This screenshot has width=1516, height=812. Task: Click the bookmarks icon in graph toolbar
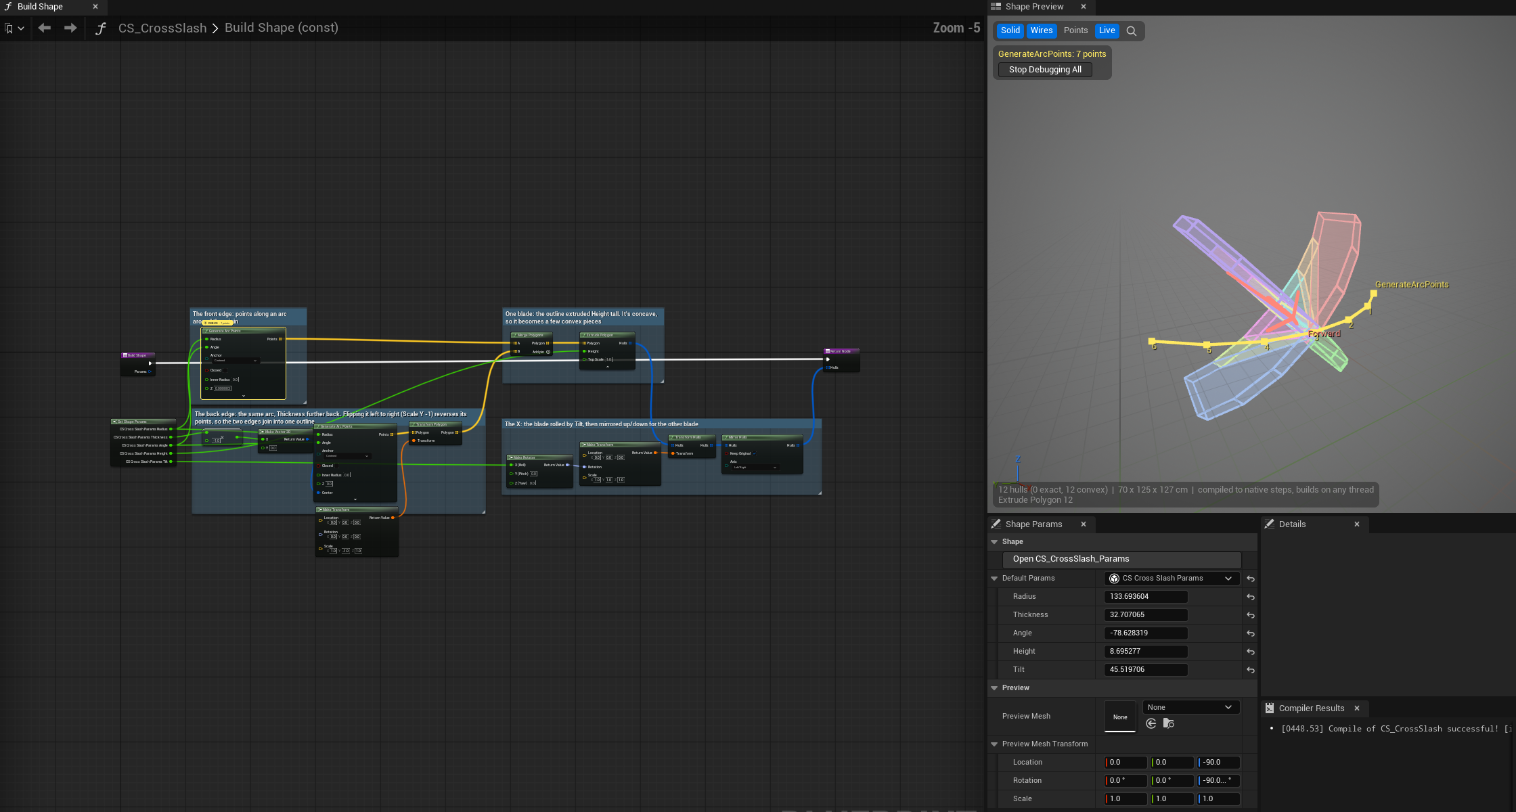(9, 28)
